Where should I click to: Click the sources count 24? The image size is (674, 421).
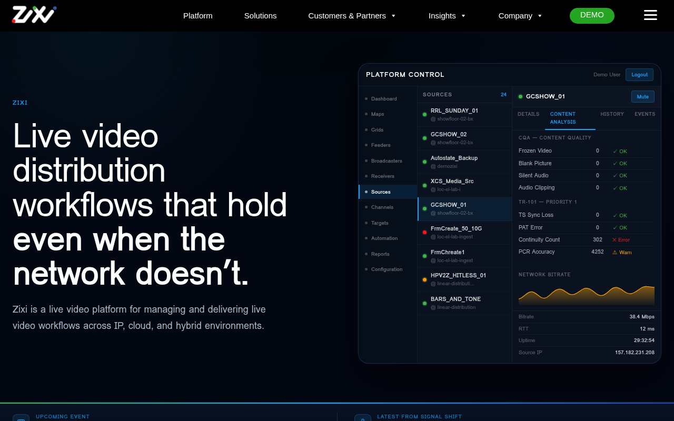click(x=503, y=95)
